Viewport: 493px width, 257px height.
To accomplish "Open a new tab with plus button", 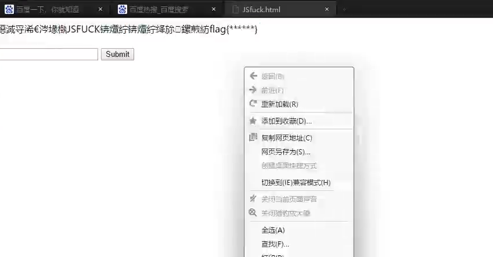I will 344,9.
